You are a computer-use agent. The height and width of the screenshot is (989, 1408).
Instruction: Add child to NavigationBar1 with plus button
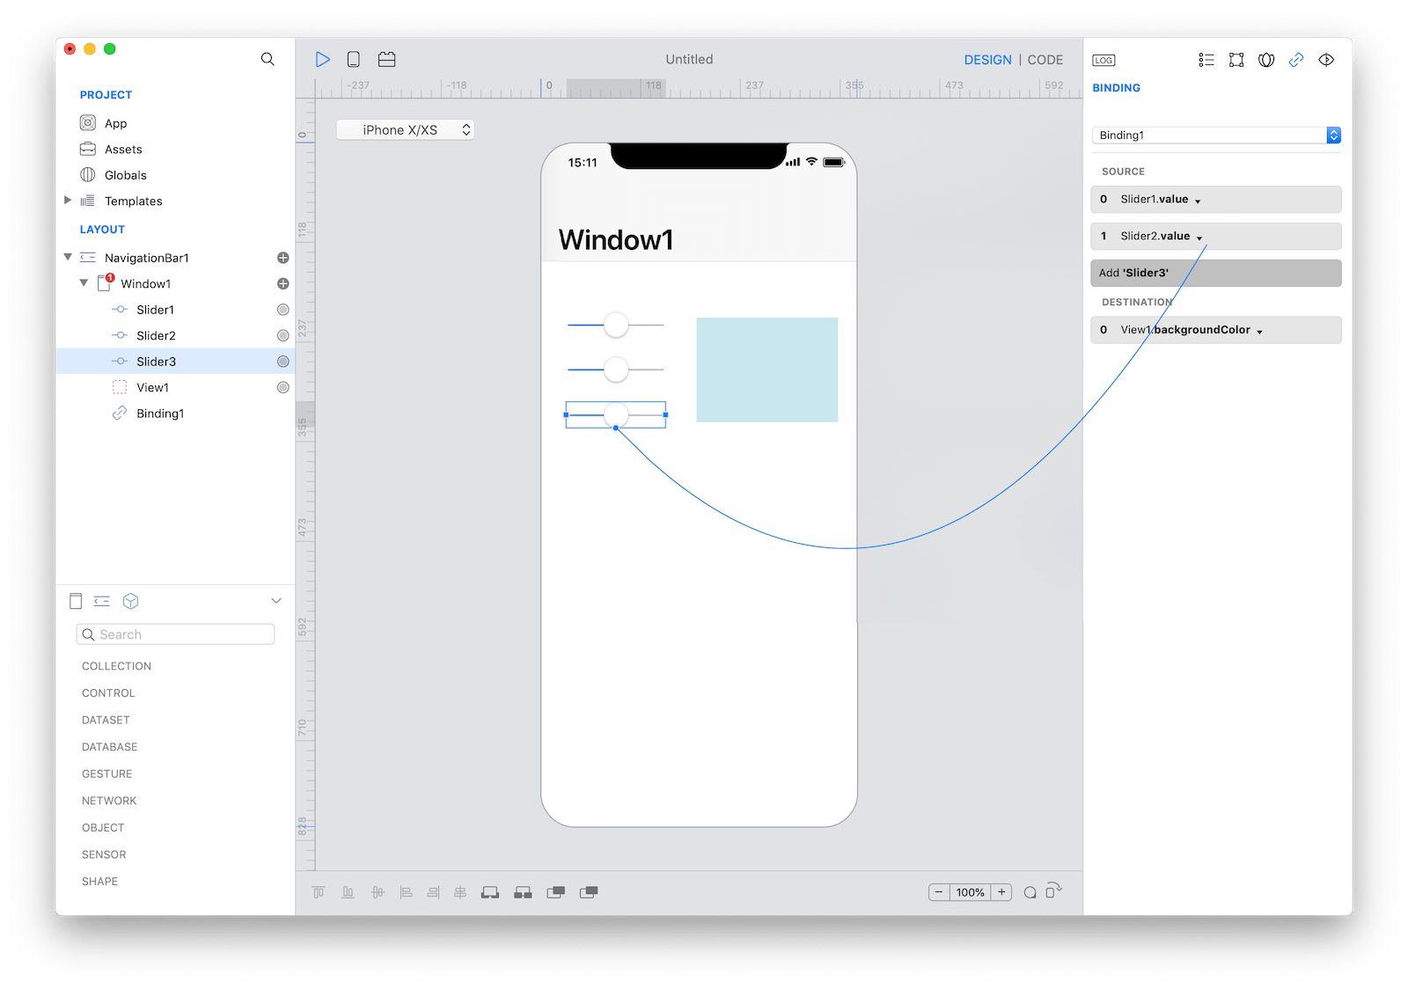pyautogui.click(x=283, y=258)
